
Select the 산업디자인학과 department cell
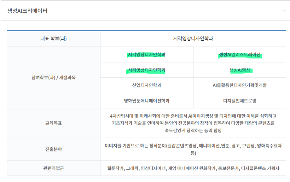pyautogui.click(x=147, y=85)
